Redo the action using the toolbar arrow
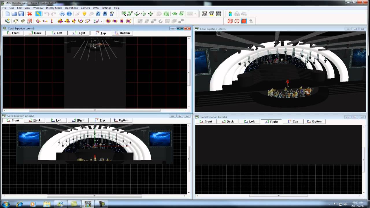370x208 pixels. point(53,14)
